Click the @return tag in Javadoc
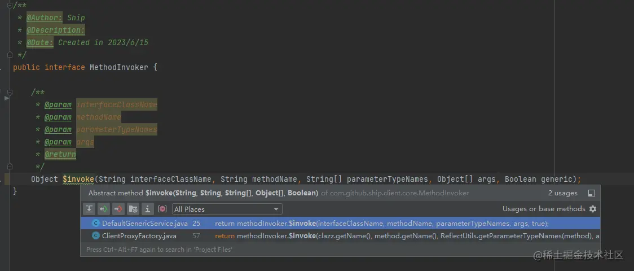This screenshot has width=634, height=271. [60, 155]
